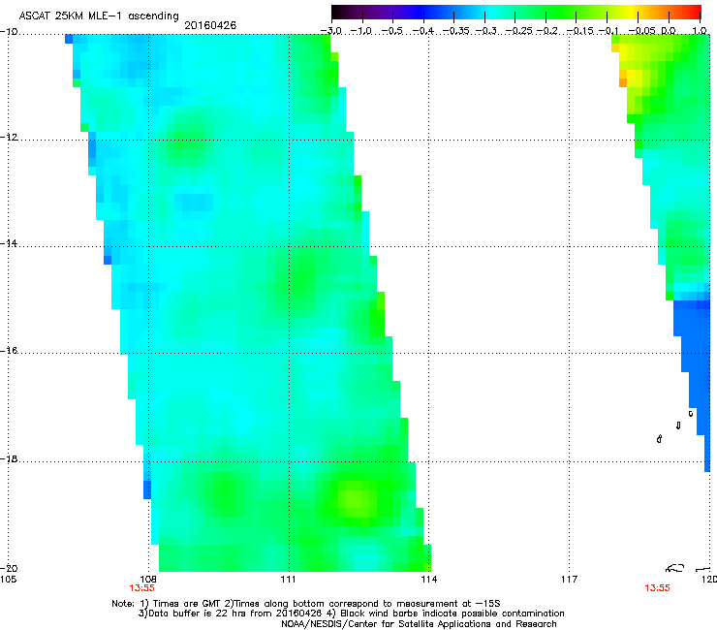The image size is (717, 630).
Task: Click the colorbar tick label "-0.4"
Action: point(422,31)
